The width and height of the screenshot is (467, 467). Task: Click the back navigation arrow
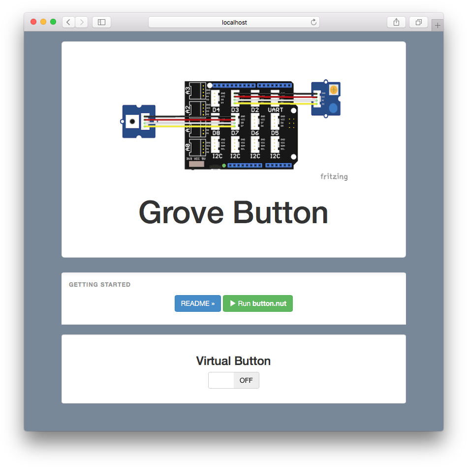click(x=68, y=22)
